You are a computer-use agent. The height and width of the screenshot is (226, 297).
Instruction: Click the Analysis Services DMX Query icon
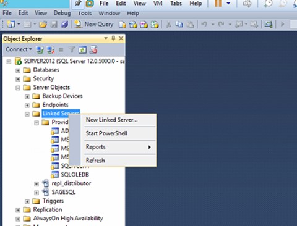pos(144,25)
